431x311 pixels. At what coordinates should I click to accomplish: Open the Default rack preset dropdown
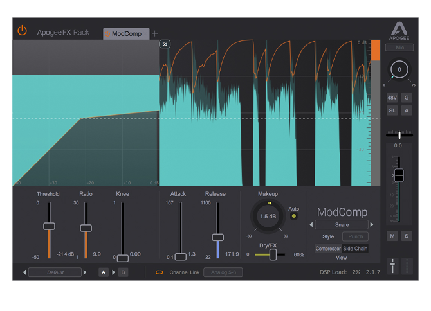click(x=55, y=272)
